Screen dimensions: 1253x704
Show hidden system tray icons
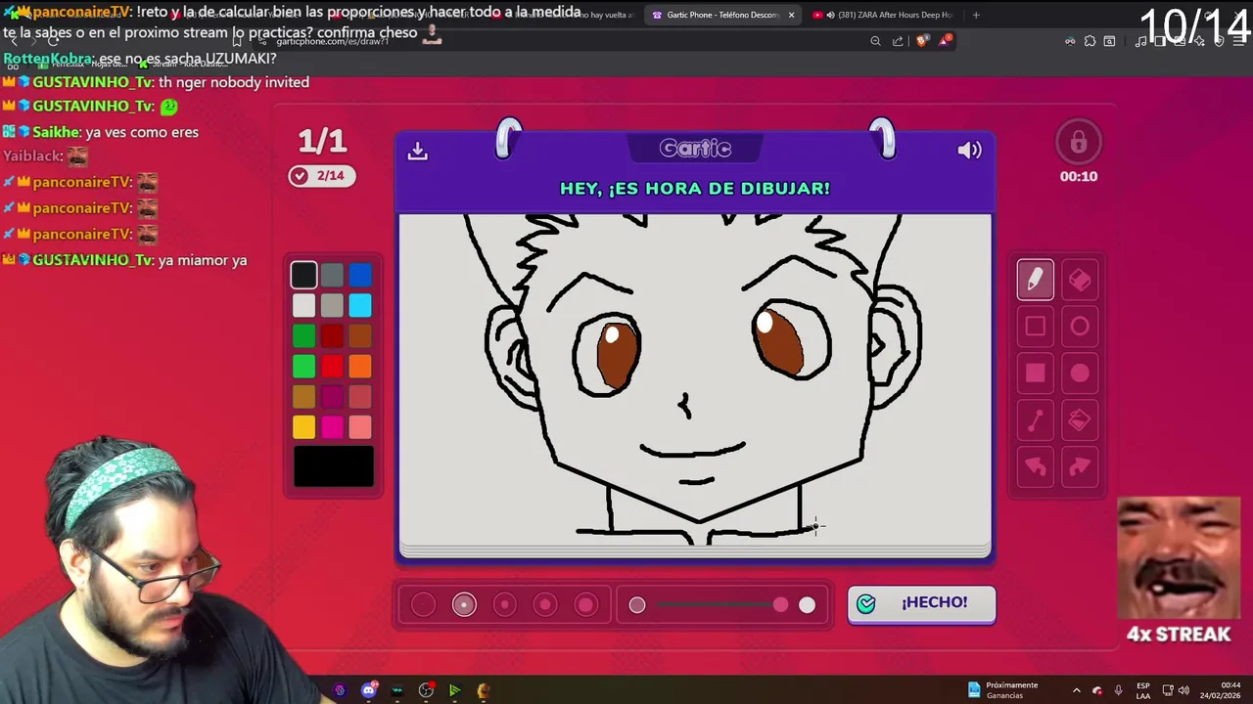coord(1076,690)
